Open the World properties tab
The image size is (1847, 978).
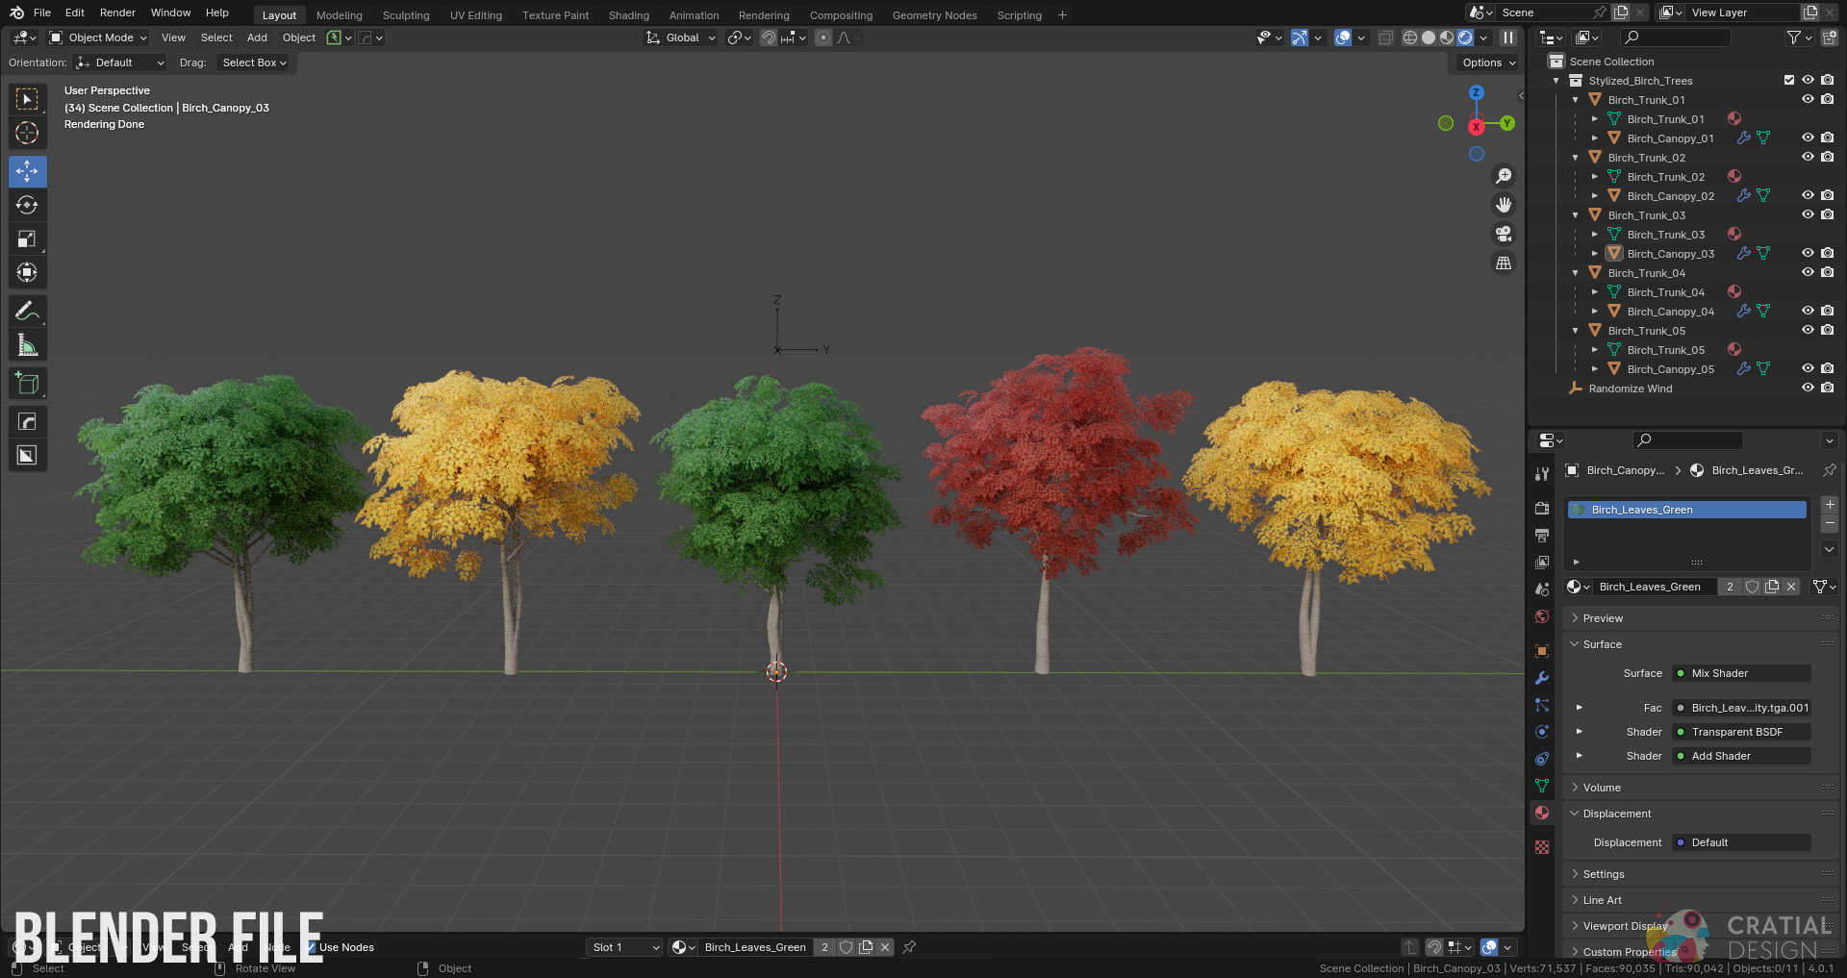[1542, 616]
